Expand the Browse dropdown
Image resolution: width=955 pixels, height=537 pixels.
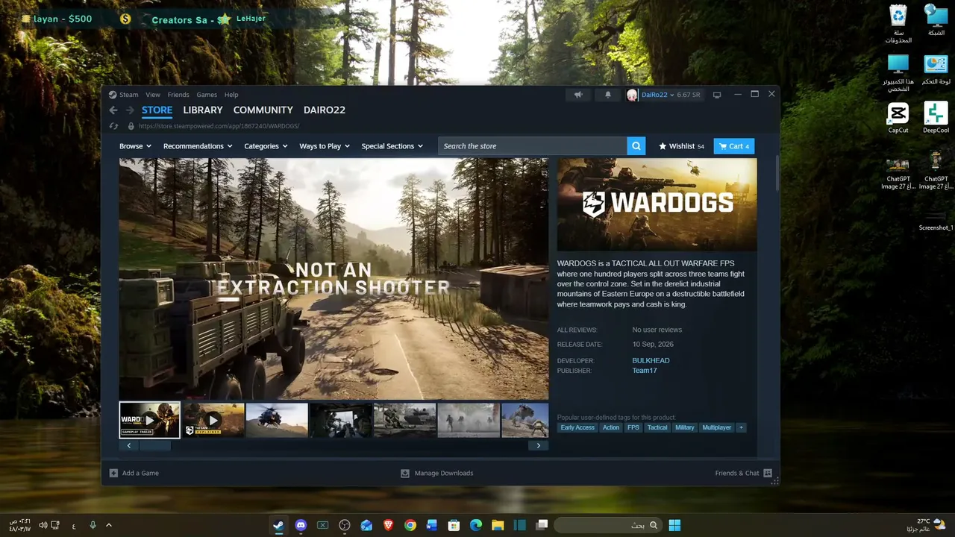tap(135, 146)
